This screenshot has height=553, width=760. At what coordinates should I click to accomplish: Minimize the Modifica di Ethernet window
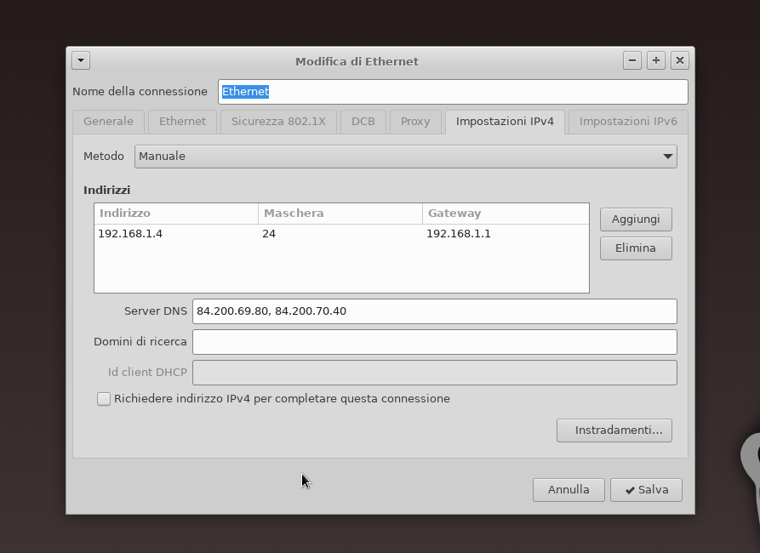click(x=632, y=60)
